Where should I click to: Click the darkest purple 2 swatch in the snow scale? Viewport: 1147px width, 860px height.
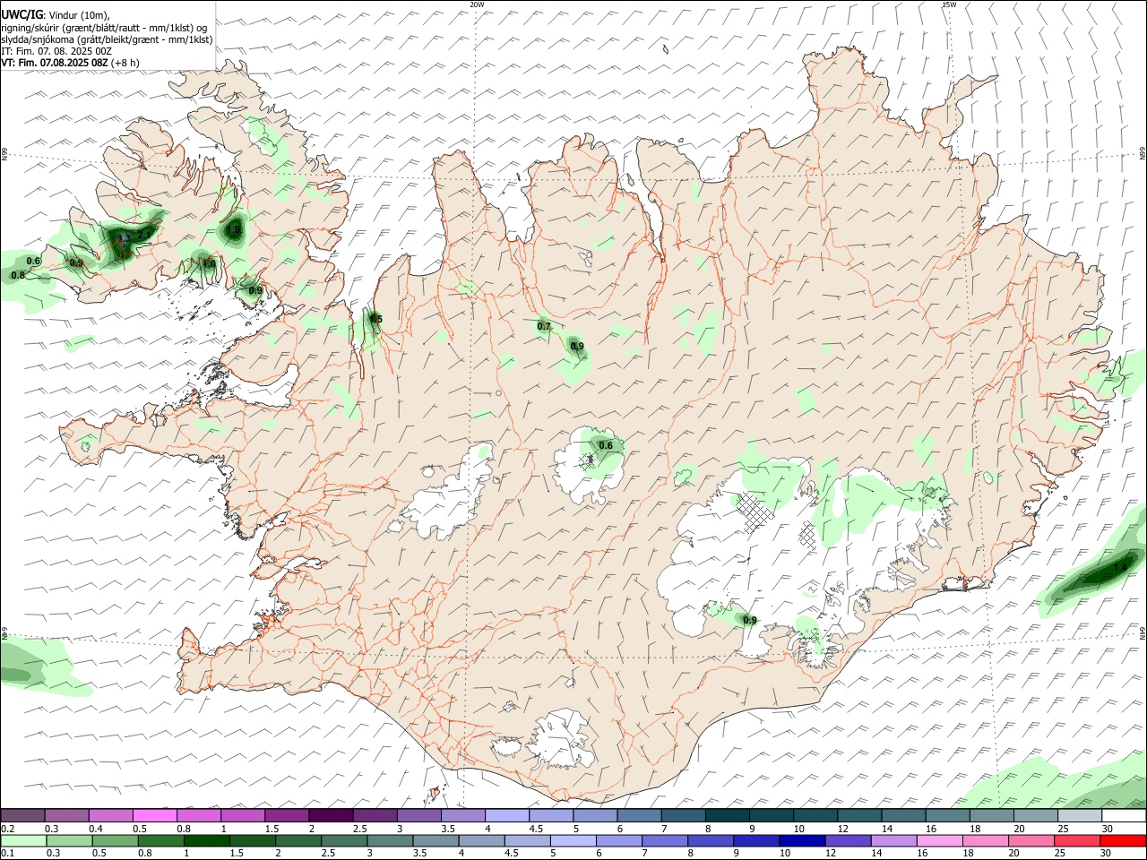[330, 816]
